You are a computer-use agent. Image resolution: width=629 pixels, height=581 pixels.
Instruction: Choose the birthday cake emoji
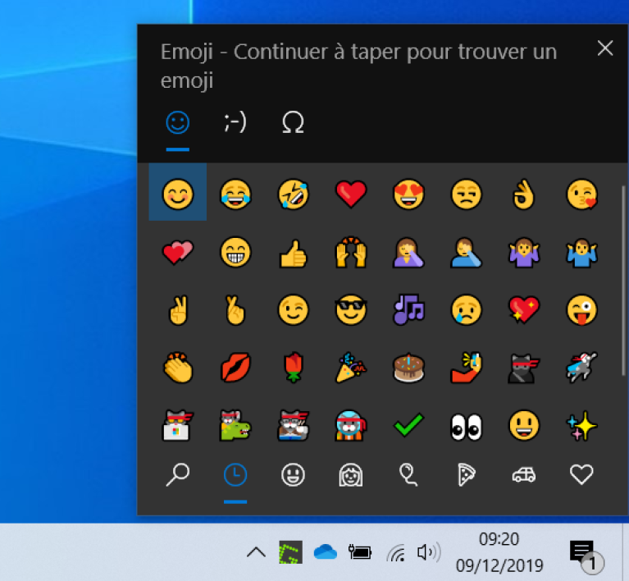tap(408, 368)
